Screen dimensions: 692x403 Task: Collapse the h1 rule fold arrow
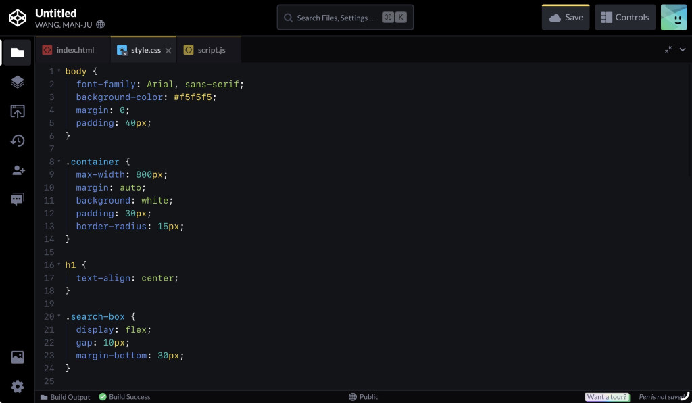click(59, 264)
